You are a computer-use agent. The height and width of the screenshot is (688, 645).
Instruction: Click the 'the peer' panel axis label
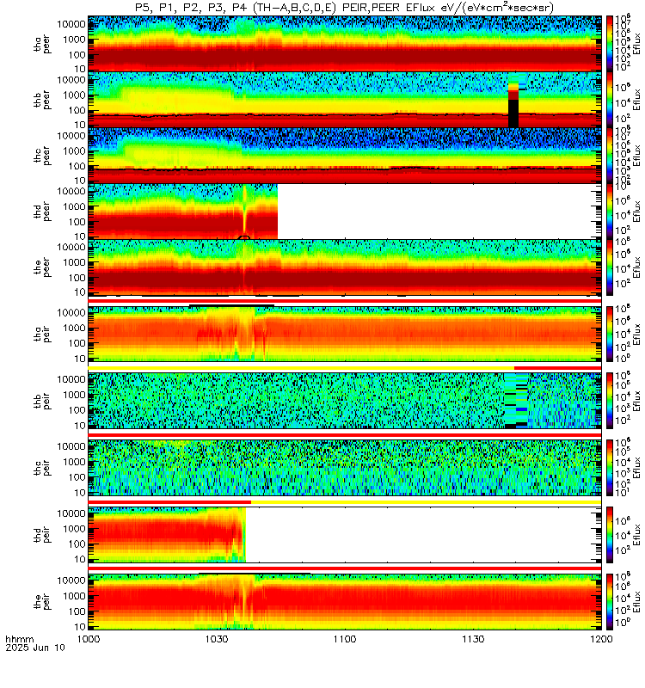coord(42,267)
